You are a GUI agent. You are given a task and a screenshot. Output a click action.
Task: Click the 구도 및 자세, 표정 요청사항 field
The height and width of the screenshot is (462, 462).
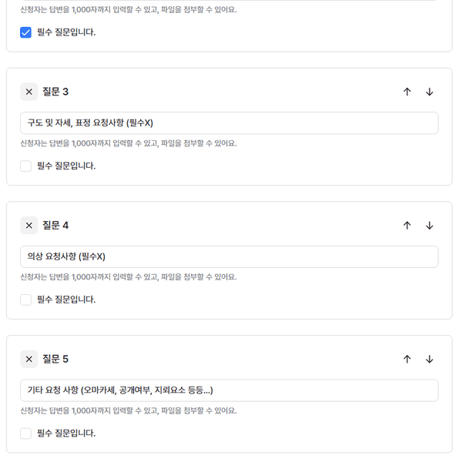click(x=229, y=123)
